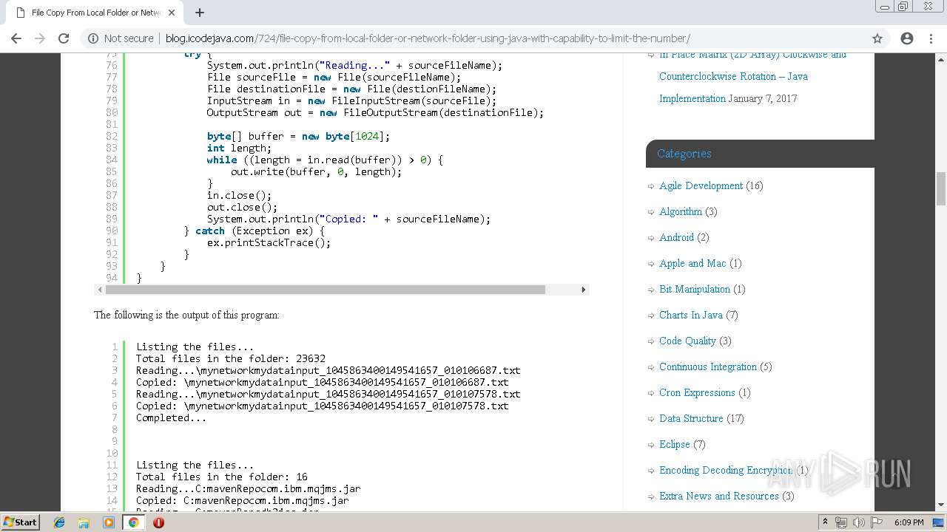The height and width of the screenshot is (532, 947).
Task: Launch Internet Explorer from the taskbar
Action: point(59,522)
